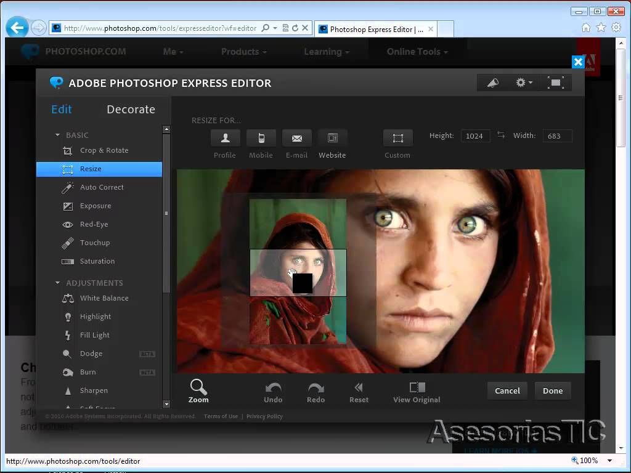
Task: Collapse the BASIC section
Action: (58, 135)
